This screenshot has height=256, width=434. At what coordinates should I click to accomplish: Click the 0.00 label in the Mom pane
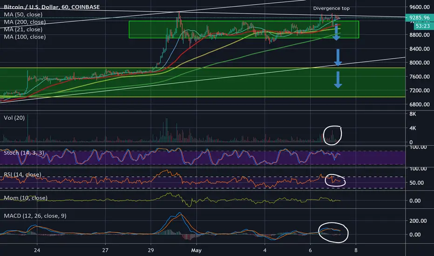pyautogui.click(x=415, y=201)
